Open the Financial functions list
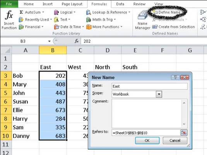 pos(31,27)
